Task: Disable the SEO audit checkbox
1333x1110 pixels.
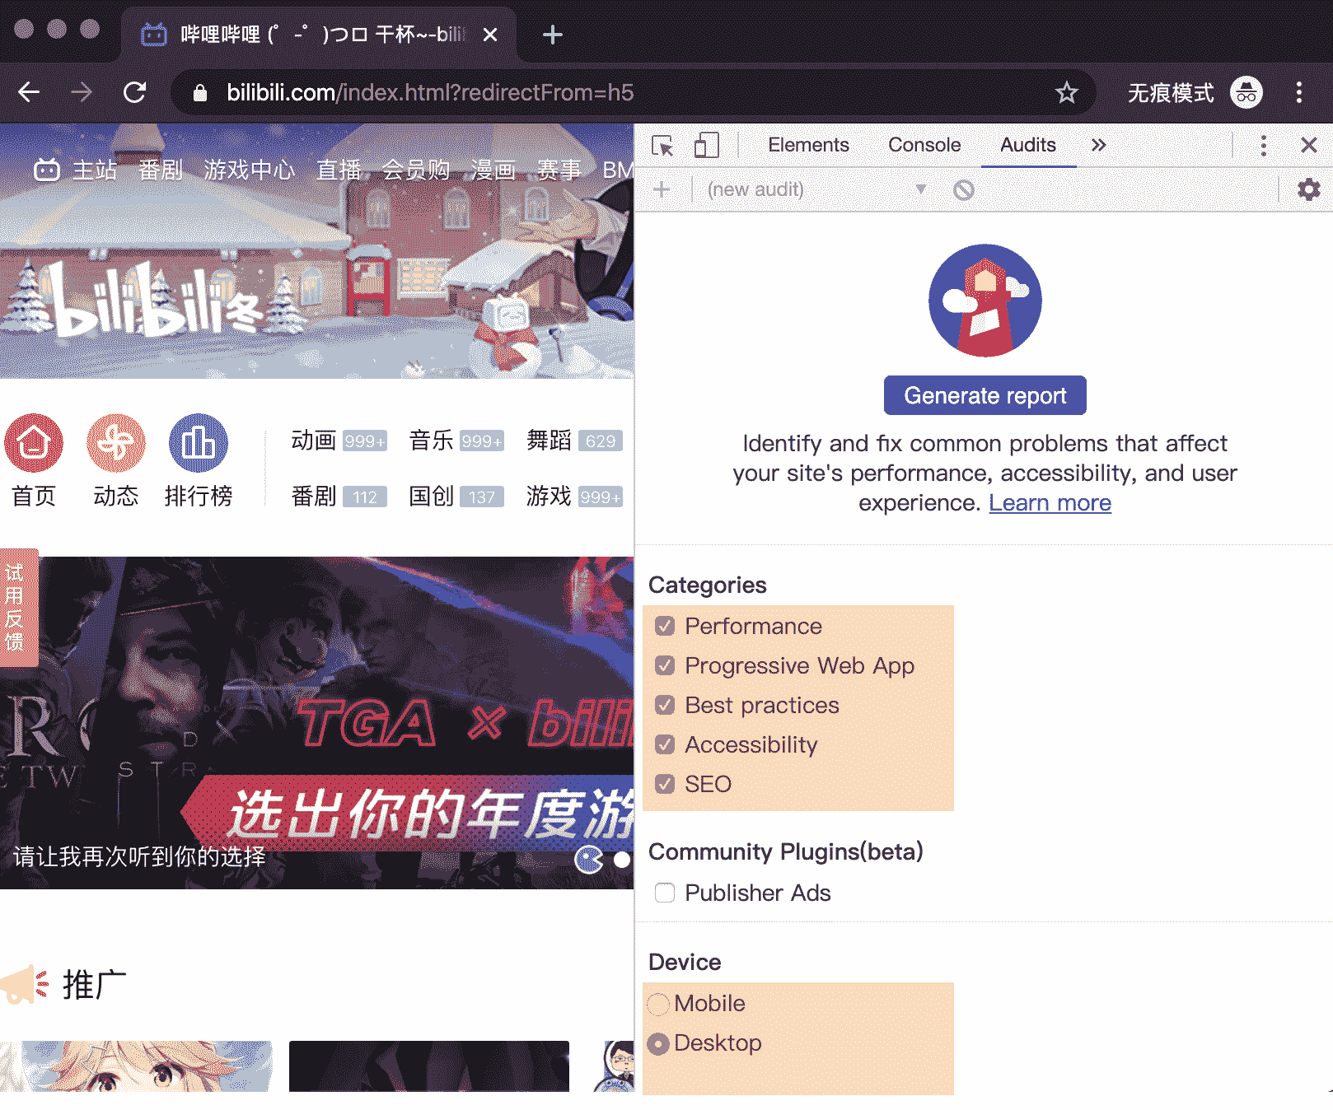Action: click(665, 784)
